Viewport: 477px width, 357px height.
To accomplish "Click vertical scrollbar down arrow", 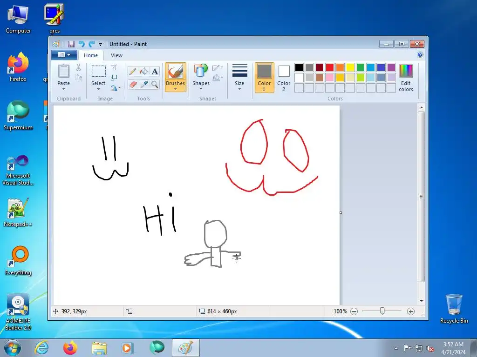I will coord(421,301).
